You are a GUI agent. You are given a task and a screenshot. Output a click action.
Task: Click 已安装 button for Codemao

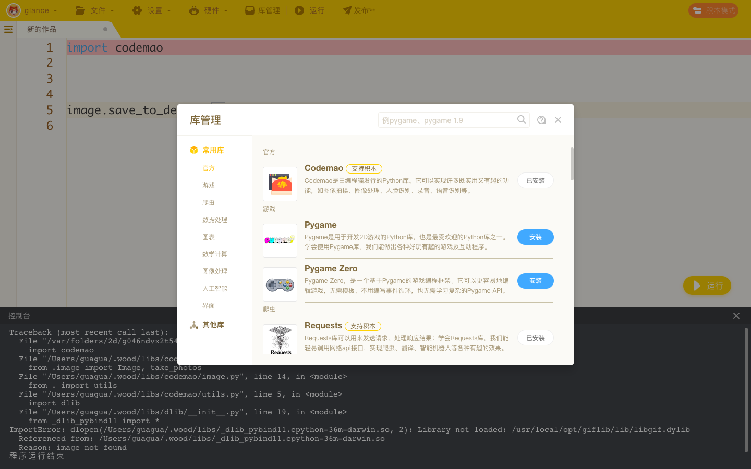click(x=536, y=180)
